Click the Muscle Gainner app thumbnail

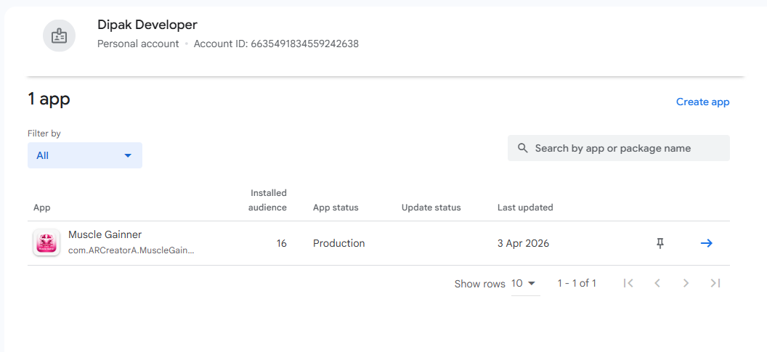coord(46,242)
